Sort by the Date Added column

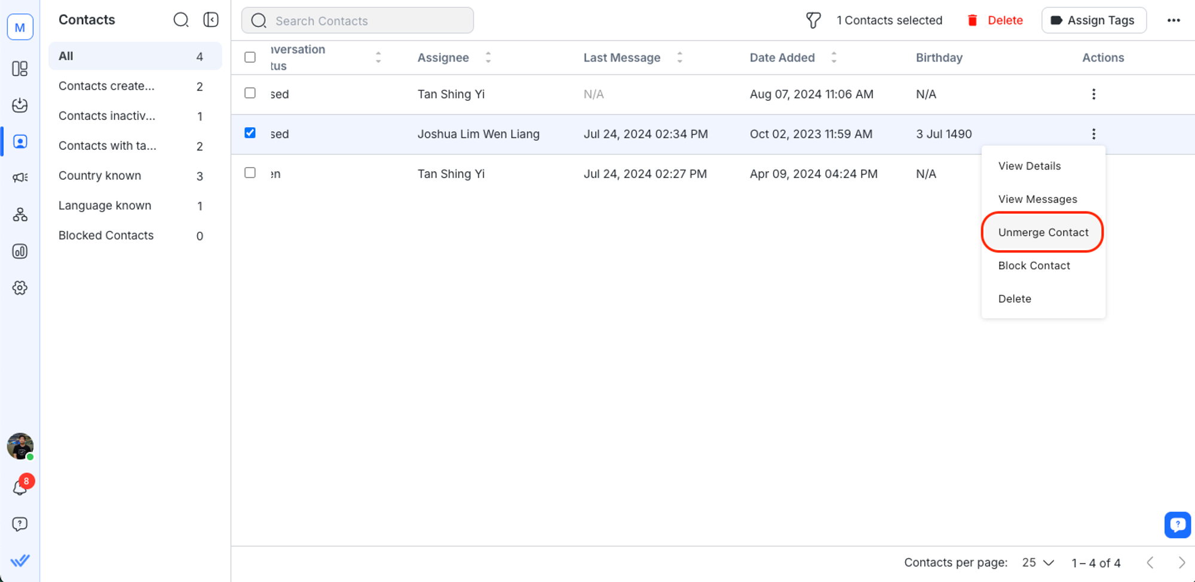[x=834, y=57]
